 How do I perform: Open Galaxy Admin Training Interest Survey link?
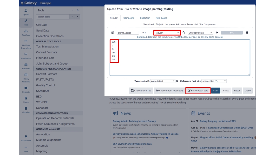pos(134,121)
